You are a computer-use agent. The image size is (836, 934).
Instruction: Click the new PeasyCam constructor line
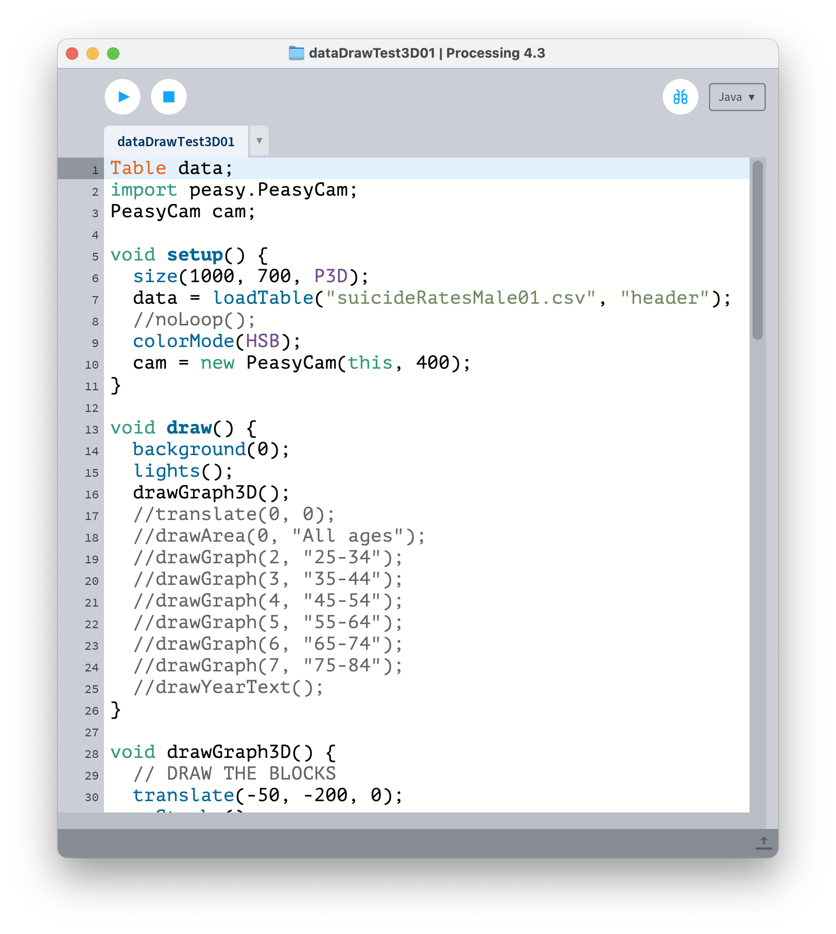[x=301, y=363]
